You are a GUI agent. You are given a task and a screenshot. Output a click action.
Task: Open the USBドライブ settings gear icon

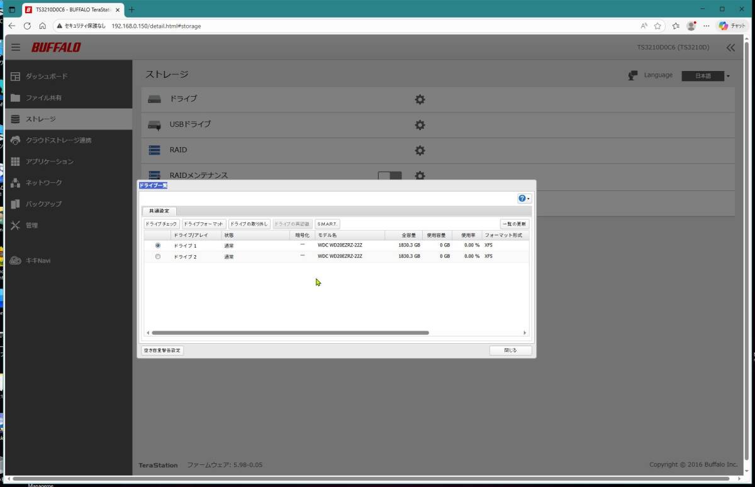(x=420, y=125)
